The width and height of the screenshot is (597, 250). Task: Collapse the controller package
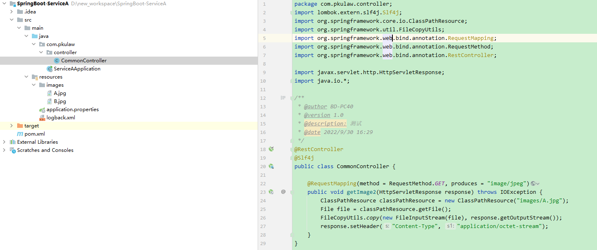pos(41,53)
